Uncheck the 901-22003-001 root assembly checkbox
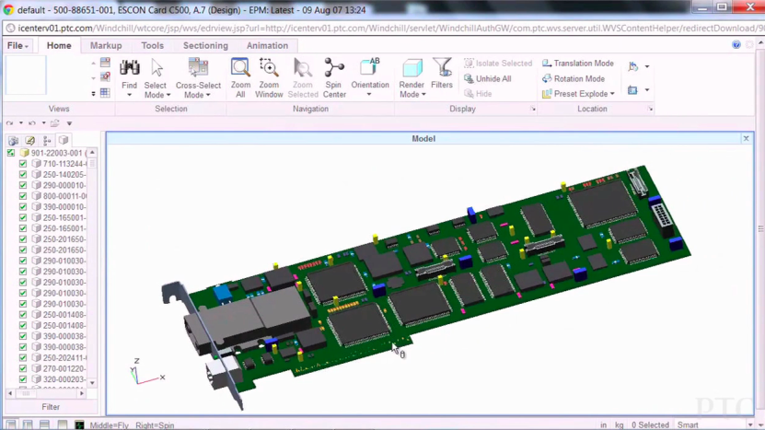The image size is (765, 430). [11, 153]
